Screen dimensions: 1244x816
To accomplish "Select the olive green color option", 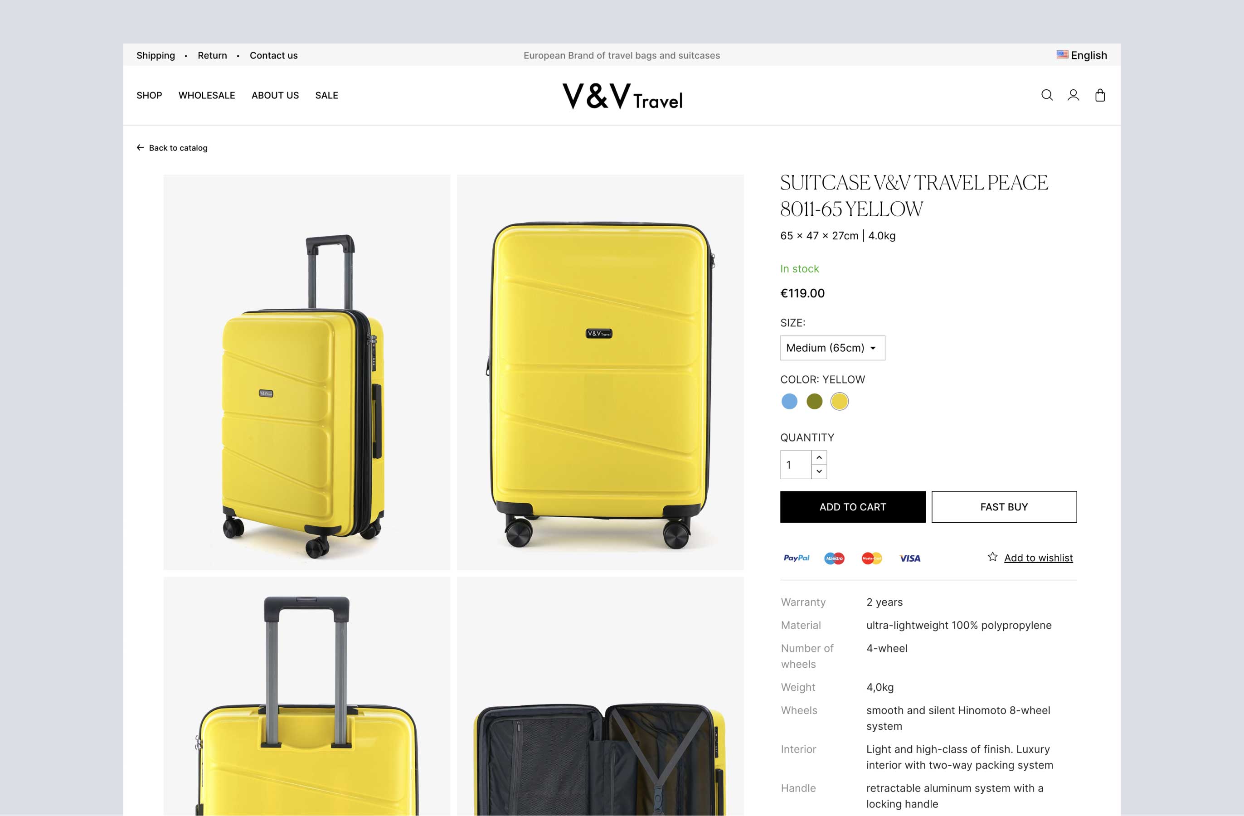I will pyautogui.click(x=814, y=402).
